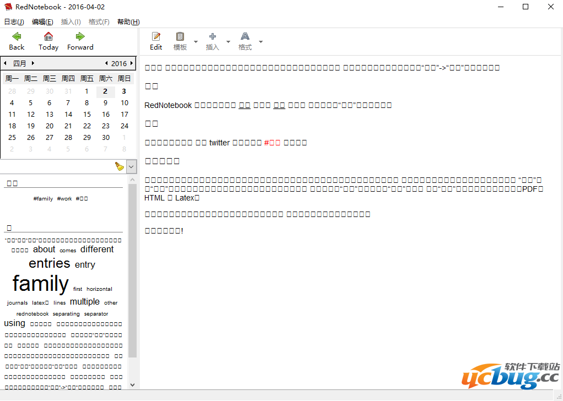Go to previous month in calendar

(5, 63)
